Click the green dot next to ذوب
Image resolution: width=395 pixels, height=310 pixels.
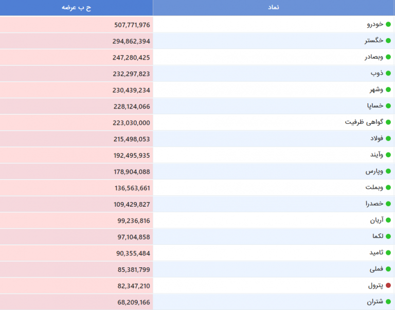point(388,74)
